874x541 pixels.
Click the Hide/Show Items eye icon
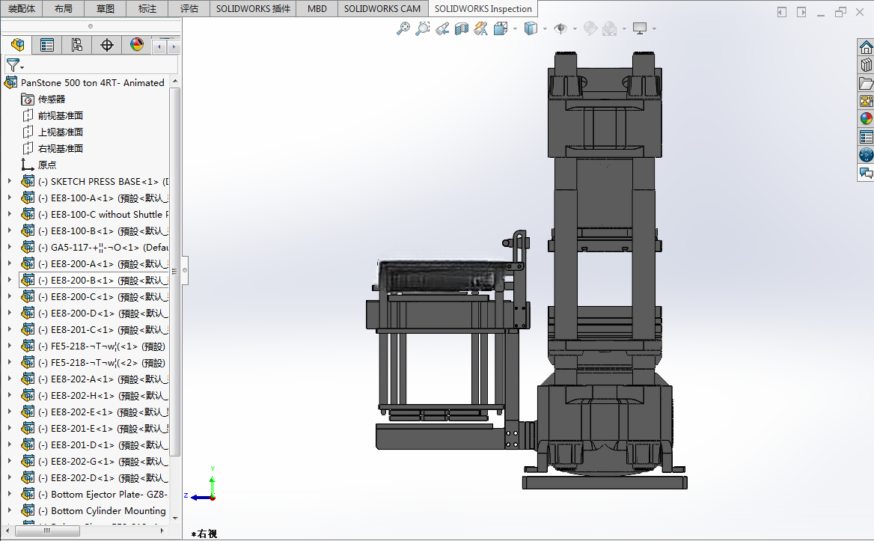[x=560, y=28]
